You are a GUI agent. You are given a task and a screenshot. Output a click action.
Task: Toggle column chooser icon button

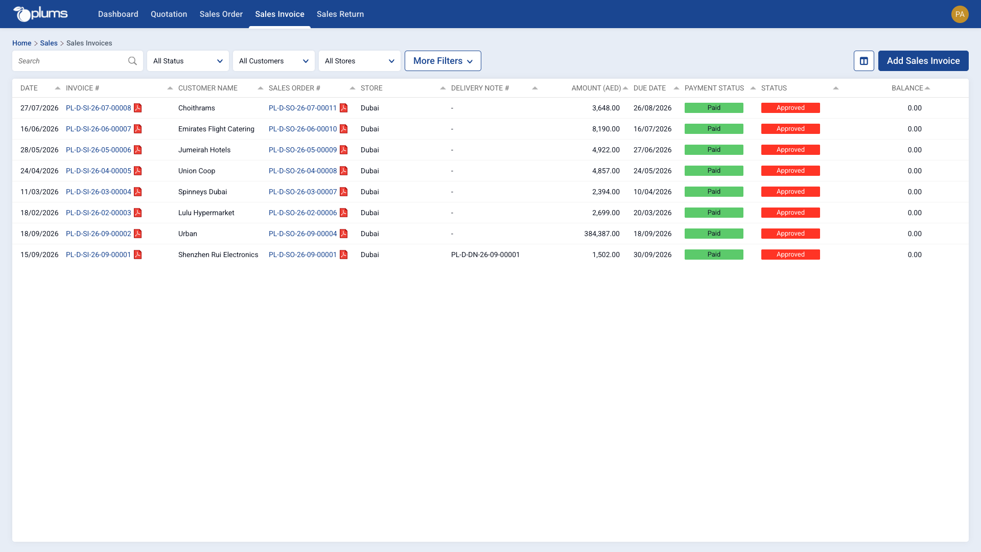click(x=863, y=61)
